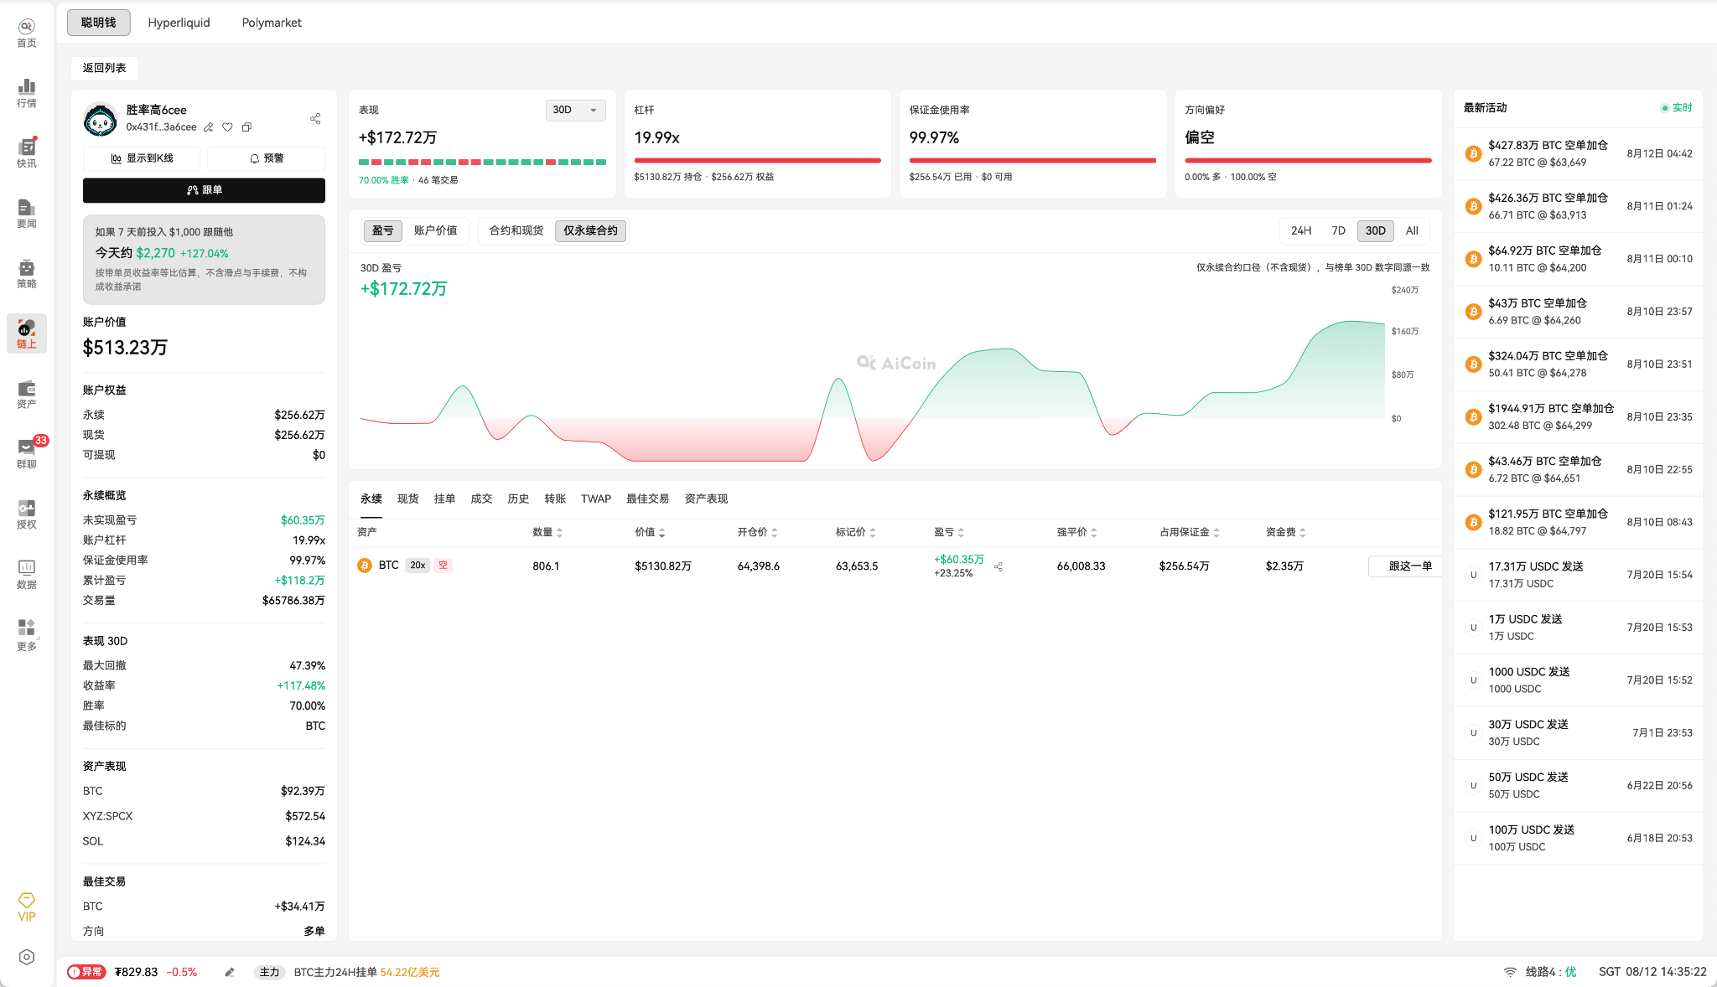Open the 30D performance period dropdown
Image resolution: width=1717 pixels, height=987 pixels.
(x=575, y=110)
